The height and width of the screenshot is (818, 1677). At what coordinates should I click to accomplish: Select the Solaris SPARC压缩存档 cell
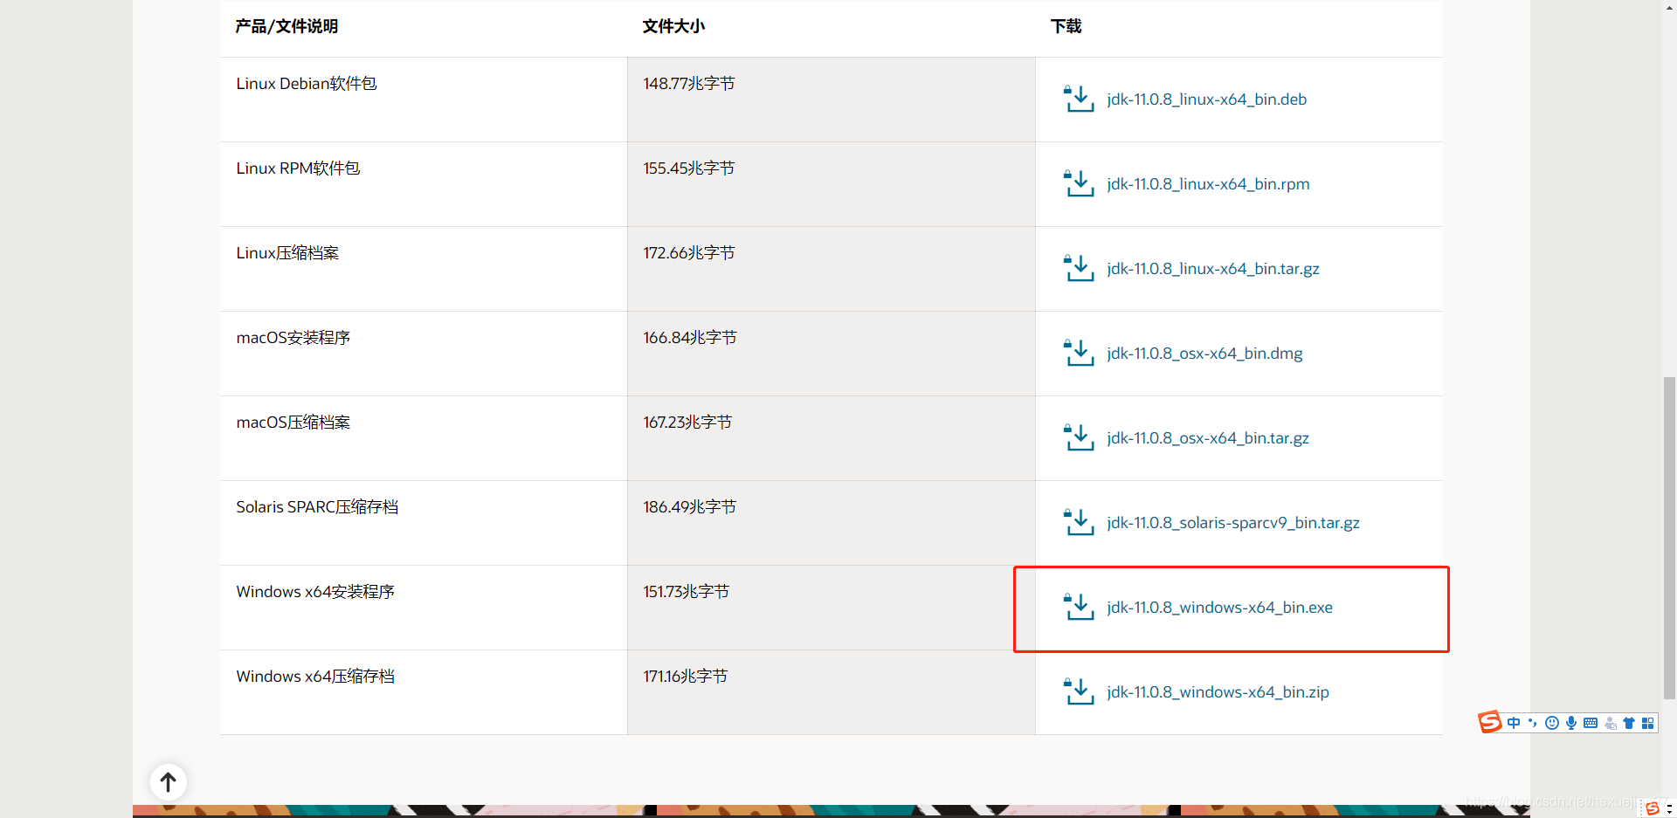click(424, 523)
